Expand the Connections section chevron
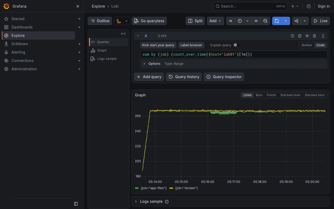The width and height of the screenshot is (334, 209). [x=79, y=61]
